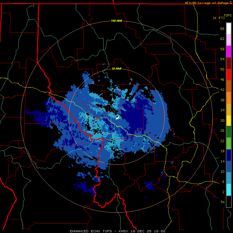Click the KMSX station identifier in the caption

[x=123, y=231]
